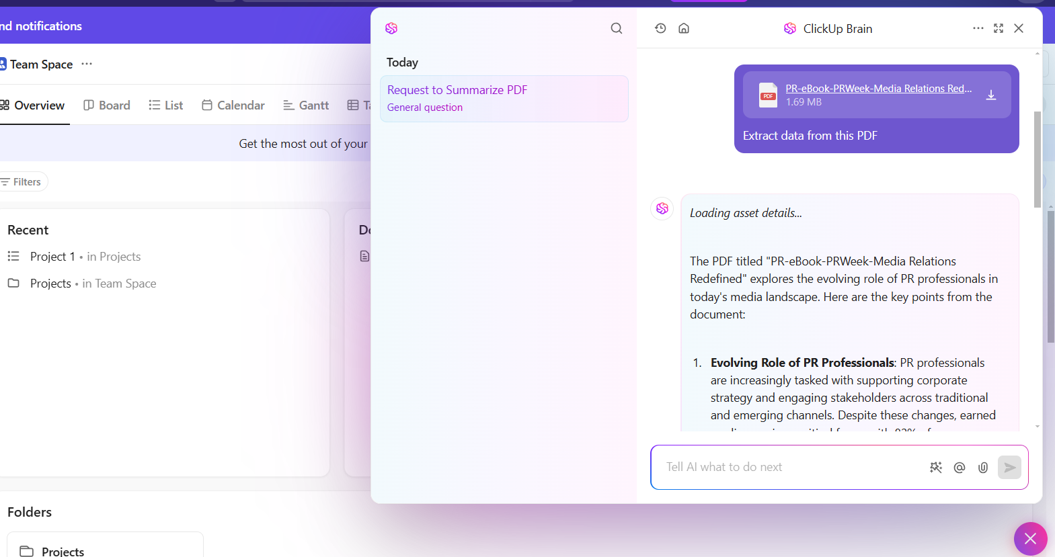Screen dimensions: 1055x557
Task: Click the folder icon beside Projects recent item
Action: (13, 283)
